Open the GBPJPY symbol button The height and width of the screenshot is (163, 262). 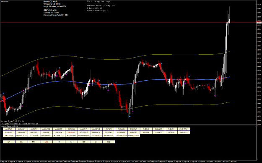pyautogui.click(x=59, y=132)
